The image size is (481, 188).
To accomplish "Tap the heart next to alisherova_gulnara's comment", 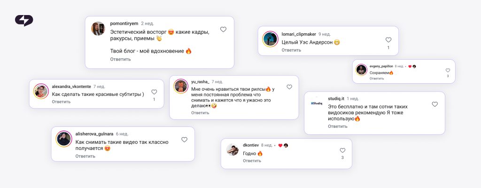I will click(x=184, y=140).
